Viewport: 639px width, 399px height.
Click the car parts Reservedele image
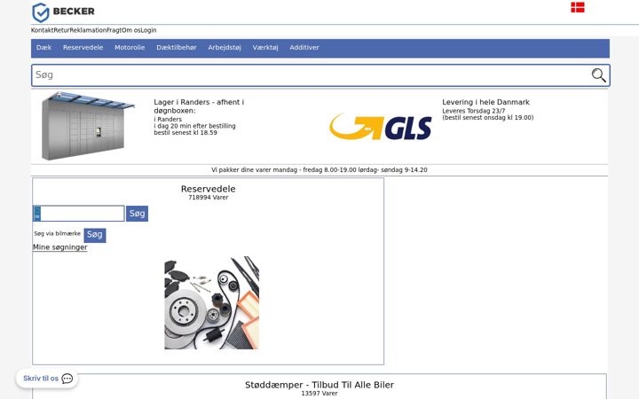click(211, 302)
